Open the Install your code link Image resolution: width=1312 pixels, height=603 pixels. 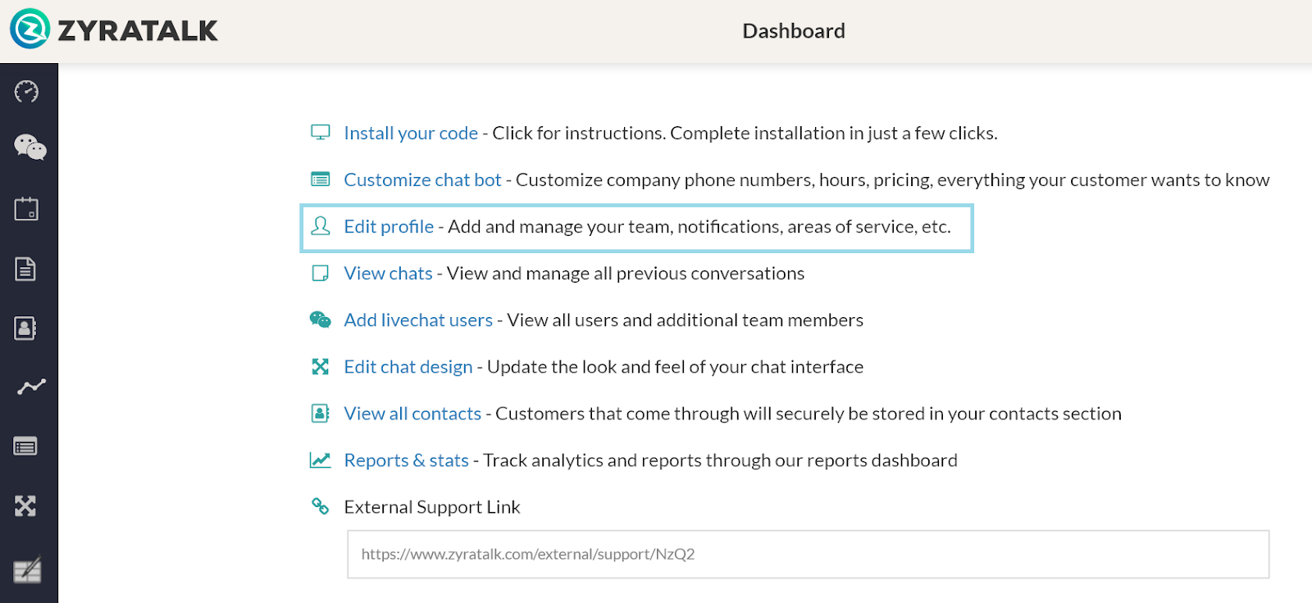point(411,134)
